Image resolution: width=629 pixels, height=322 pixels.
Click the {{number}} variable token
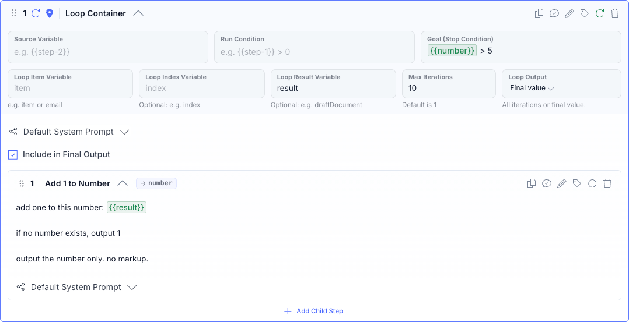click(x=452, y=51)
